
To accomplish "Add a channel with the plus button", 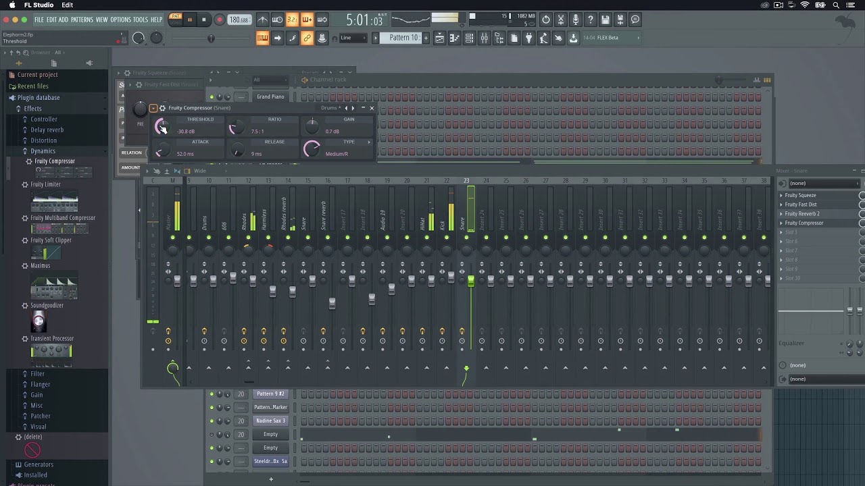I will (271, 479).
